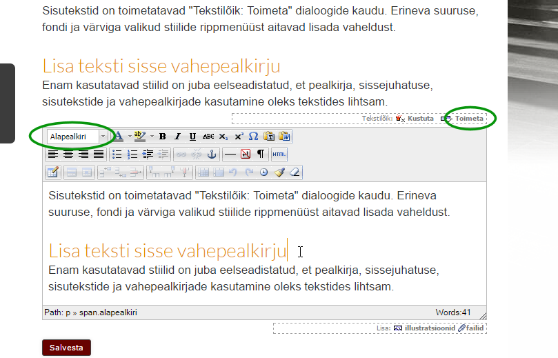This screenshot has height=358, width=558.
Task: Click the text color A swatch
Action: (x=119, y=137)
